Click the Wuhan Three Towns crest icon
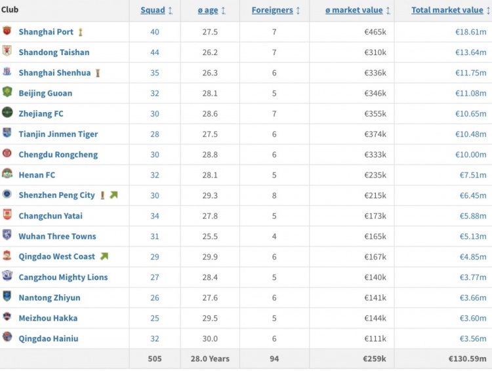Screen dimensions: 492x371 [x=7, y=235]
